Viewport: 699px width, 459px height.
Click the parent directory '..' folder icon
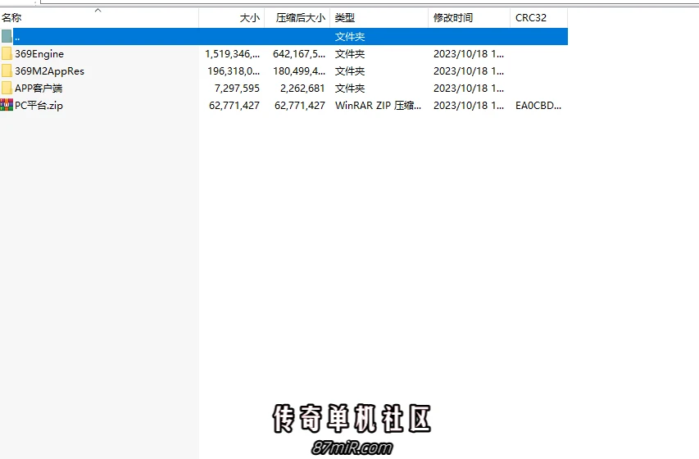click(x=7, y=36)
